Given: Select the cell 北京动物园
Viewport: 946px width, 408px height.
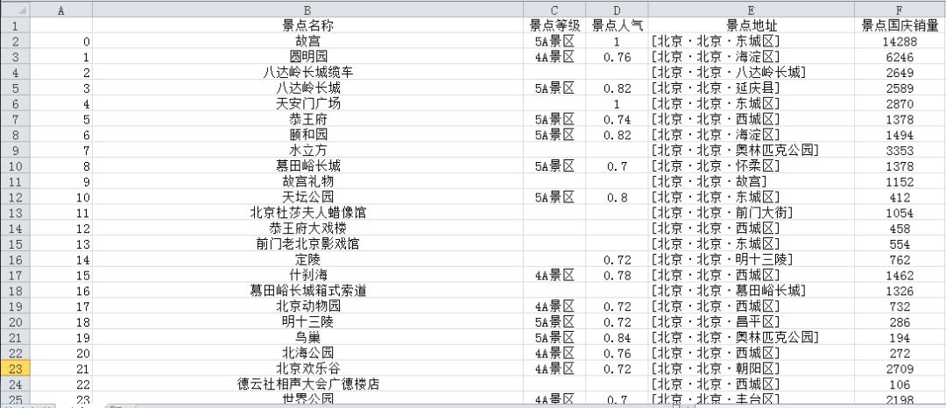Looking at the screenshot, I should 307,306.
